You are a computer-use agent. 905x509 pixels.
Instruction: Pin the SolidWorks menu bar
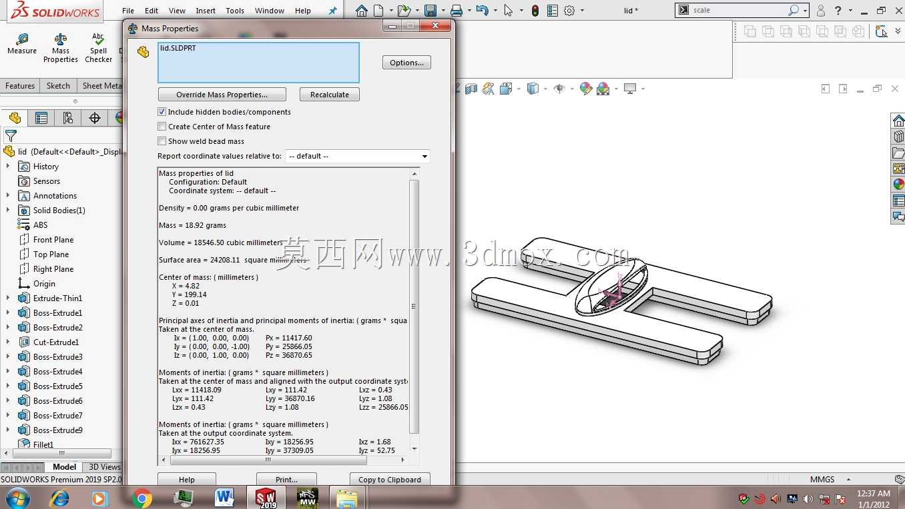(333, 11)
